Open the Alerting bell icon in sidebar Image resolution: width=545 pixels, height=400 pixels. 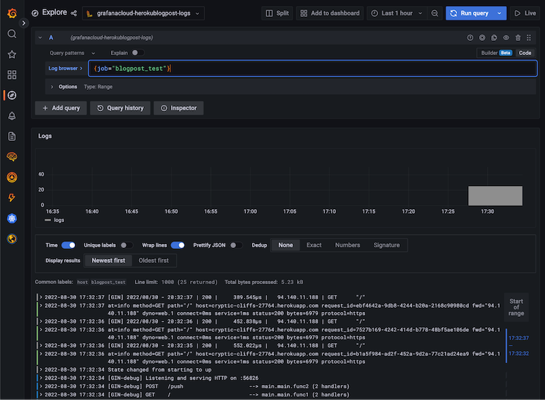tap(12, 116)
